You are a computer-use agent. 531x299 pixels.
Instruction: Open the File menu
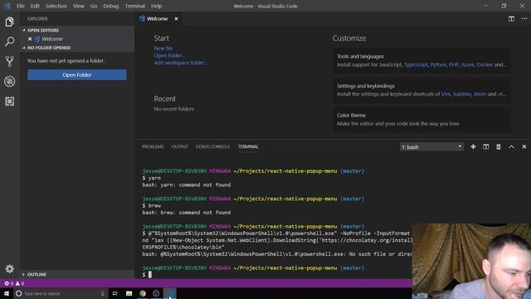pos(21,6)
